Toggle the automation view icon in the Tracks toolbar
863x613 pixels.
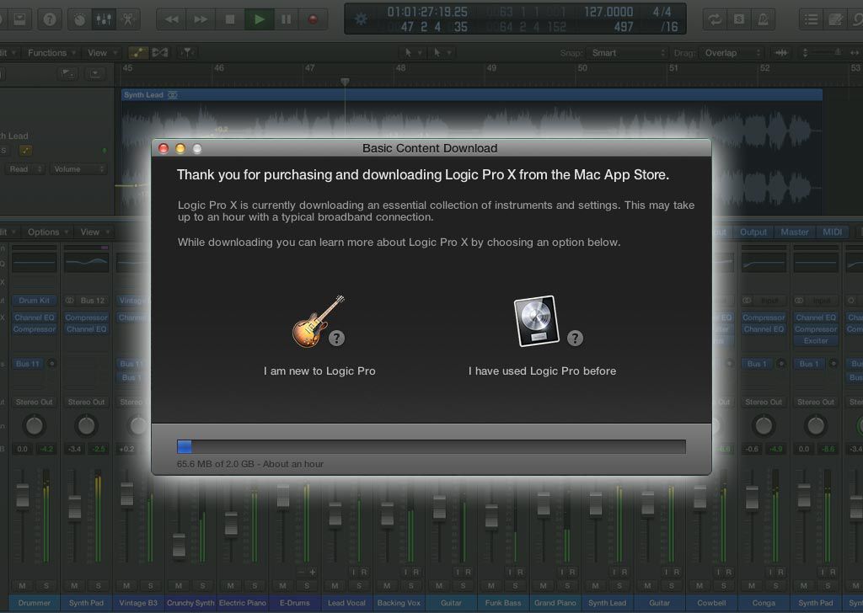(x=138, y=53)
